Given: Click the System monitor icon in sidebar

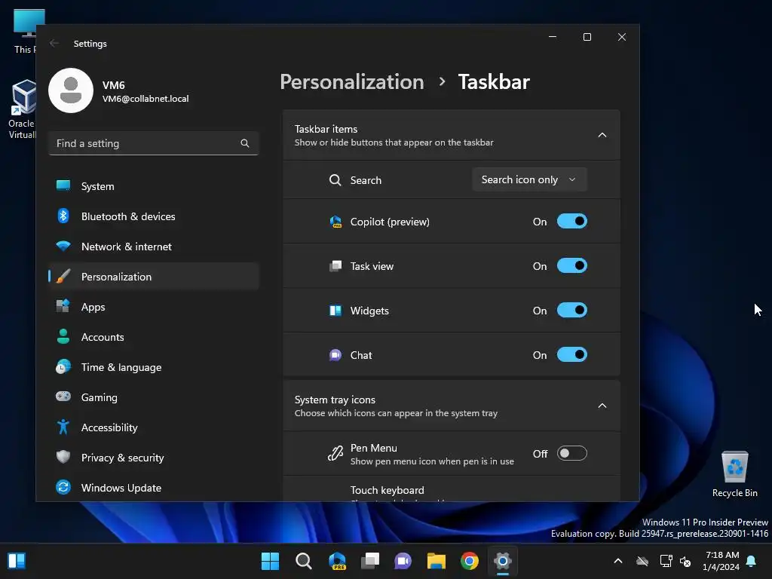Looking at the screenshot, I should 63,185.
